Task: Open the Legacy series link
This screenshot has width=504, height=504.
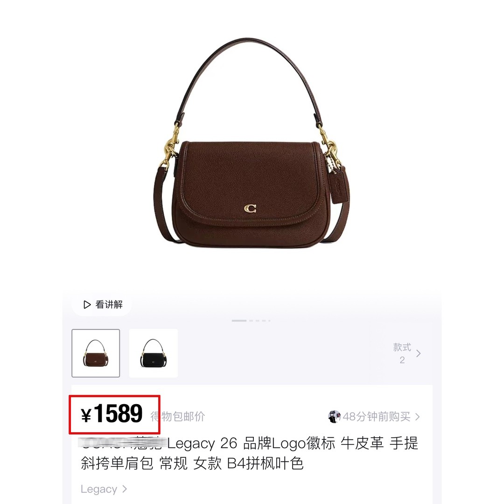Action: tap(98, 489)
